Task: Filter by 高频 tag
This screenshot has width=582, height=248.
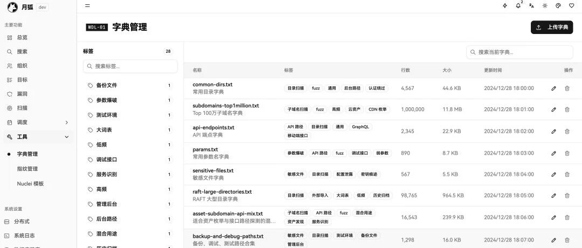Action: 130,189
